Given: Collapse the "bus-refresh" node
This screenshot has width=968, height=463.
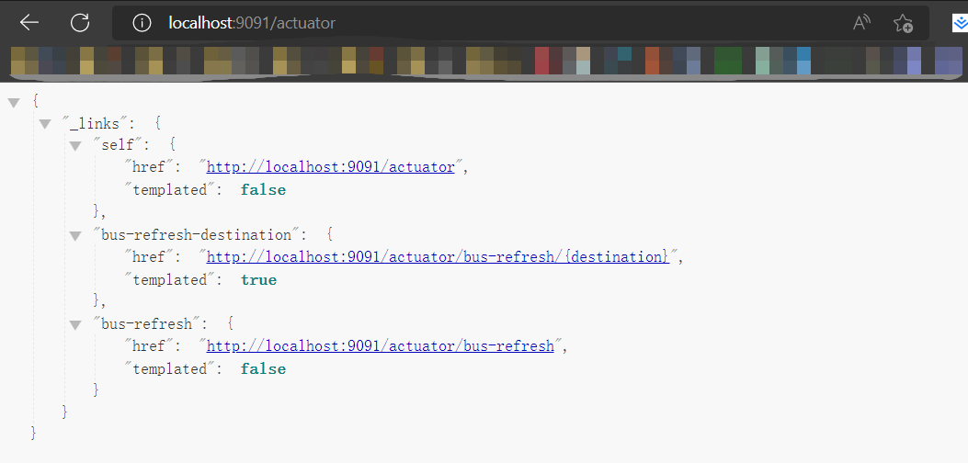Looking at the screenshot, I should pos(75,324).
